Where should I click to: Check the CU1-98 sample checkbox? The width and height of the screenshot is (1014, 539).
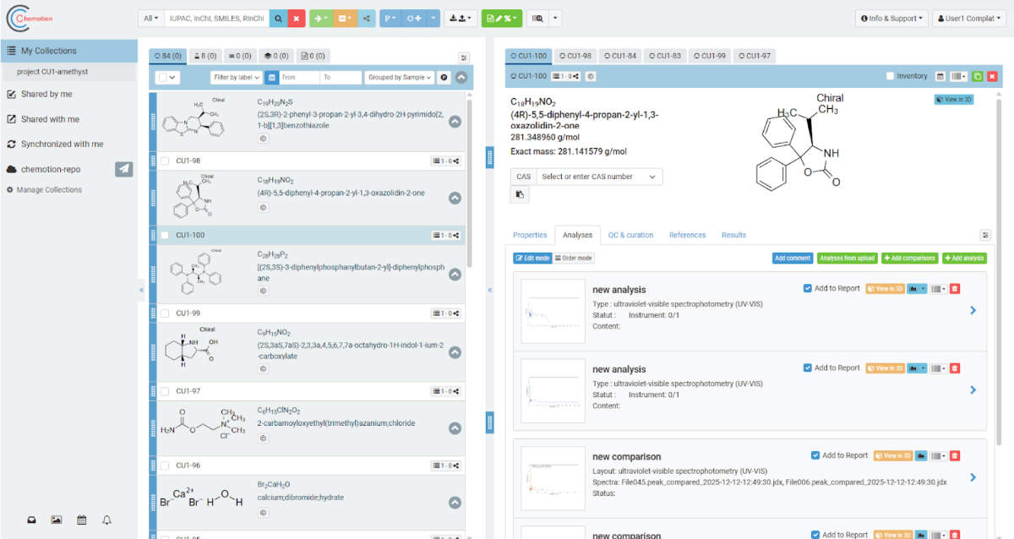(165, 161)
